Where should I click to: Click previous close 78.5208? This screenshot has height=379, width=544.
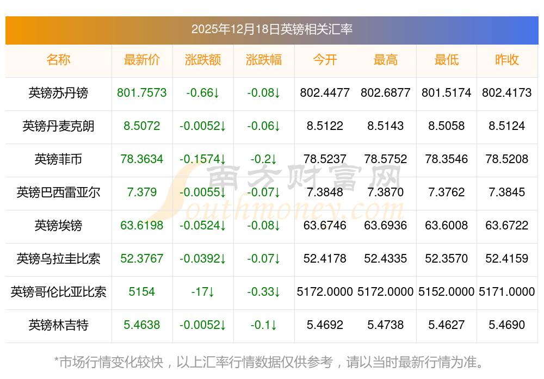click(x=507, y=159)
